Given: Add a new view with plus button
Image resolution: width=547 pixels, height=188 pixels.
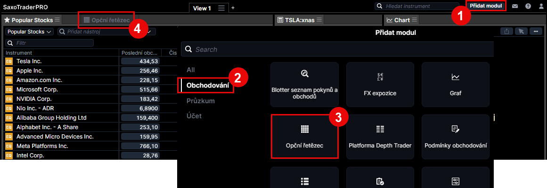Looking at the screenshot, I should tap(233, 8).
